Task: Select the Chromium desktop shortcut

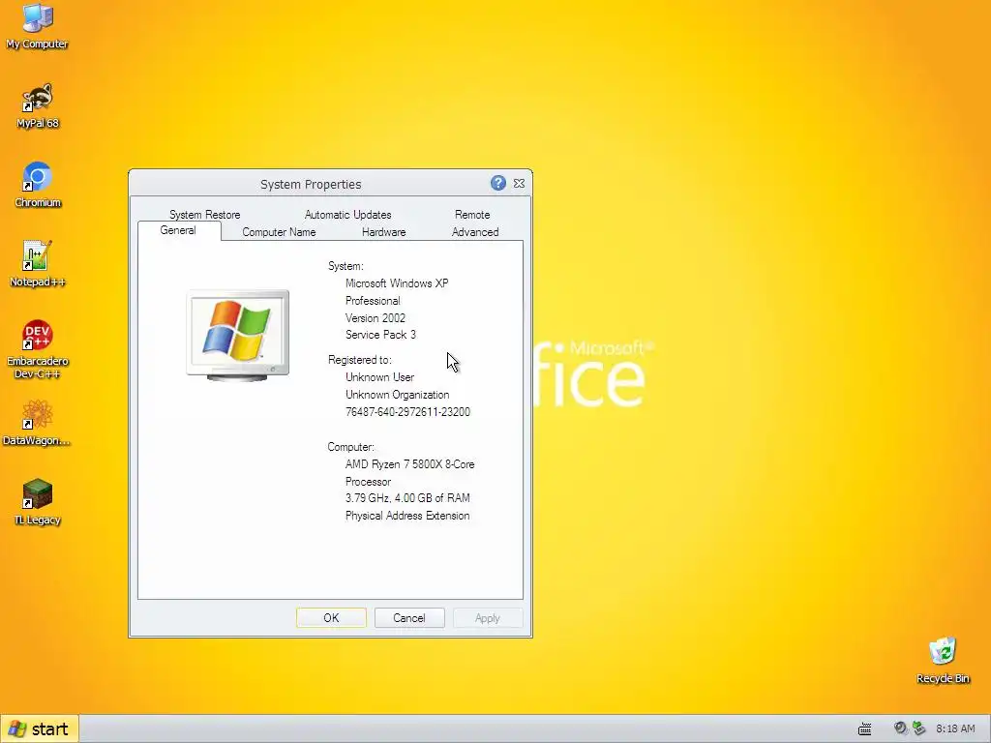Action: coord(38,185)
